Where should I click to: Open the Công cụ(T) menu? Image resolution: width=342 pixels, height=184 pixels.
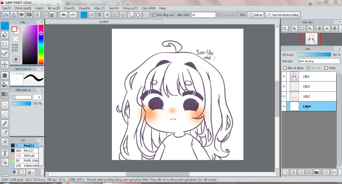[130, 8]
